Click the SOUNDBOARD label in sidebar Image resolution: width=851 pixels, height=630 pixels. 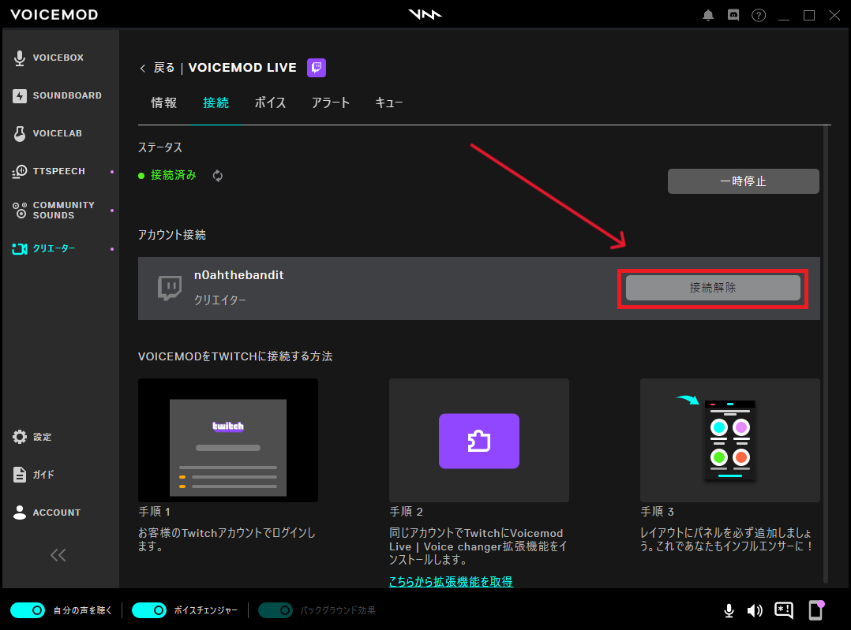point(67,96)
